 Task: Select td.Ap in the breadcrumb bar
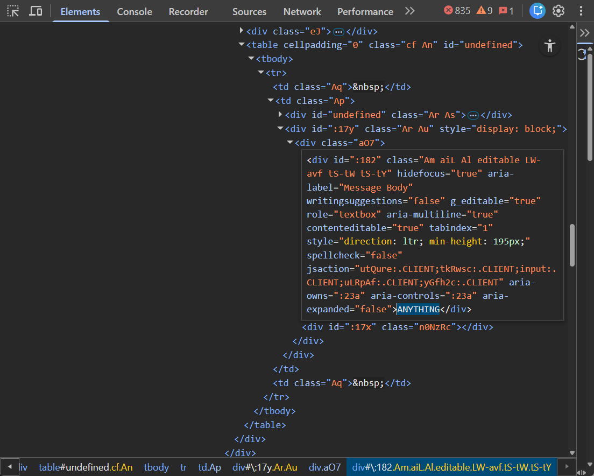209,467
